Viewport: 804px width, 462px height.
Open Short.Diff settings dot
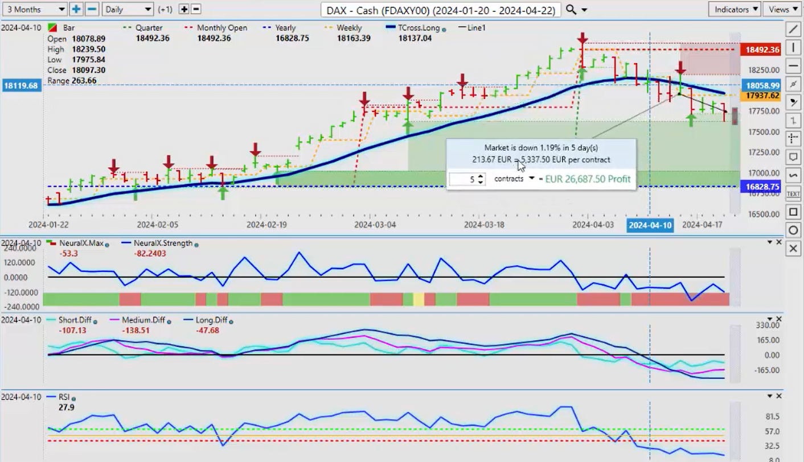(x=95, y=321)
